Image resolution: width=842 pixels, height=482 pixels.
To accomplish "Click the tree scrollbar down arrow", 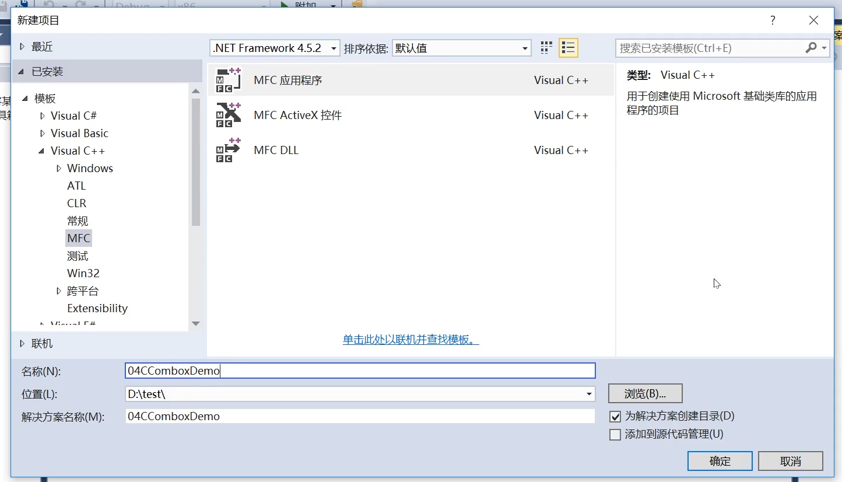I will pos(196,324).
